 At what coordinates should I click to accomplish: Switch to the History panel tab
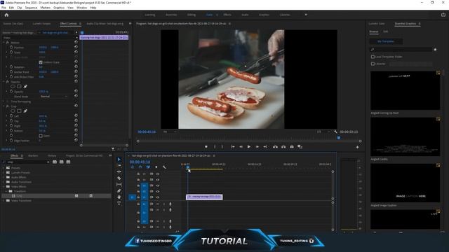[52, 155]
